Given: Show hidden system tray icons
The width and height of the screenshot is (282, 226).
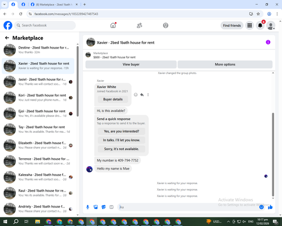Looking at the screenshot, I should tap(228, 221).
